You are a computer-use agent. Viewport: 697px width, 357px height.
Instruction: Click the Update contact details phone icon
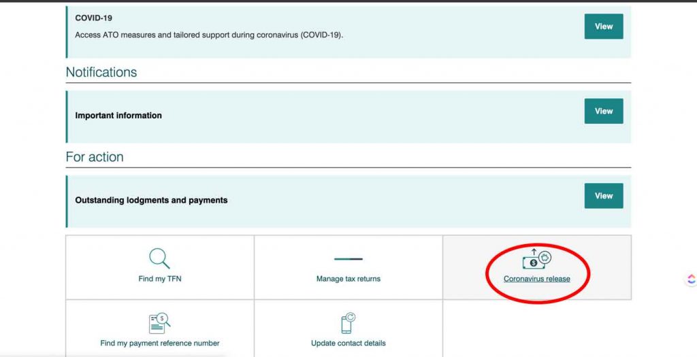pos(348,323)
